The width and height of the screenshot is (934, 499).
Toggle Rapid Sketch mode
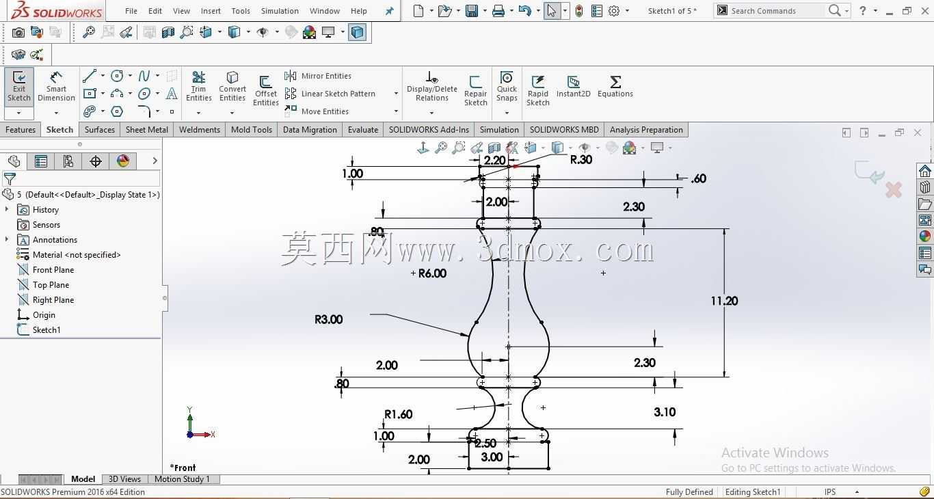click(x=537, y=91)
